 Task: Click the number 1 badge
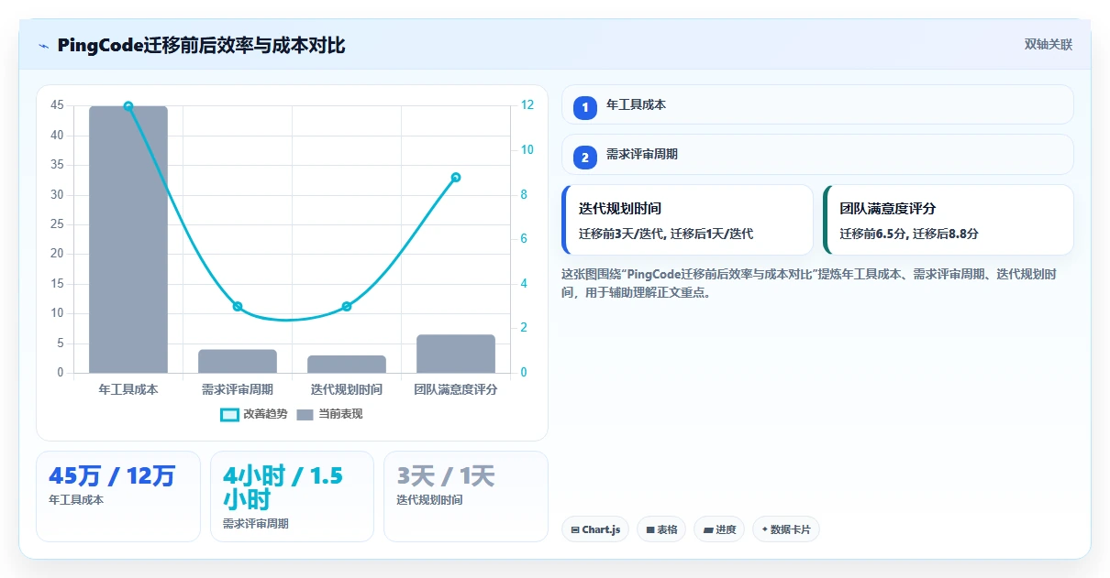585,107
